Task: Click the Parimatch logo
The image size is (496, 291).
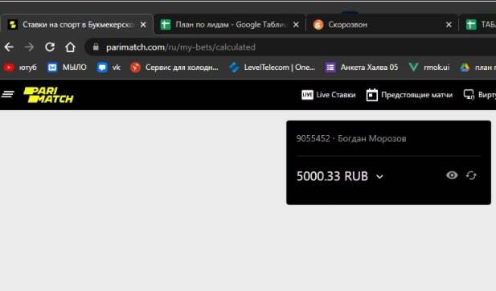Action: click(48, 95)
